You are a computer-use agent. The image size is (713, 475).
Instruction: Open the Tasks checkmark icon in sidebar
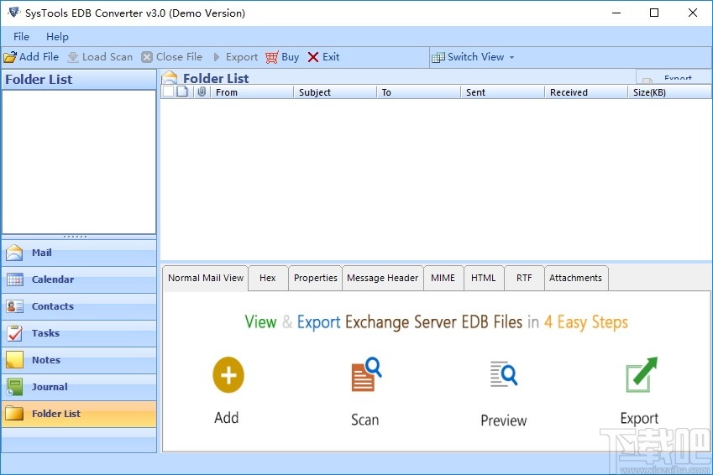[x=14, y=333]
